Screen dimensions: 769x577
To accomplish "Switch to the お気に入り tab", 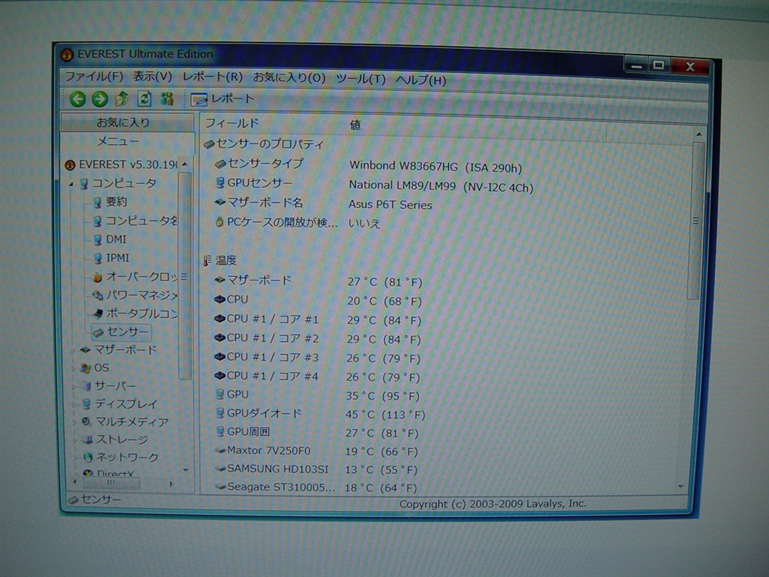I will point(127,122).
